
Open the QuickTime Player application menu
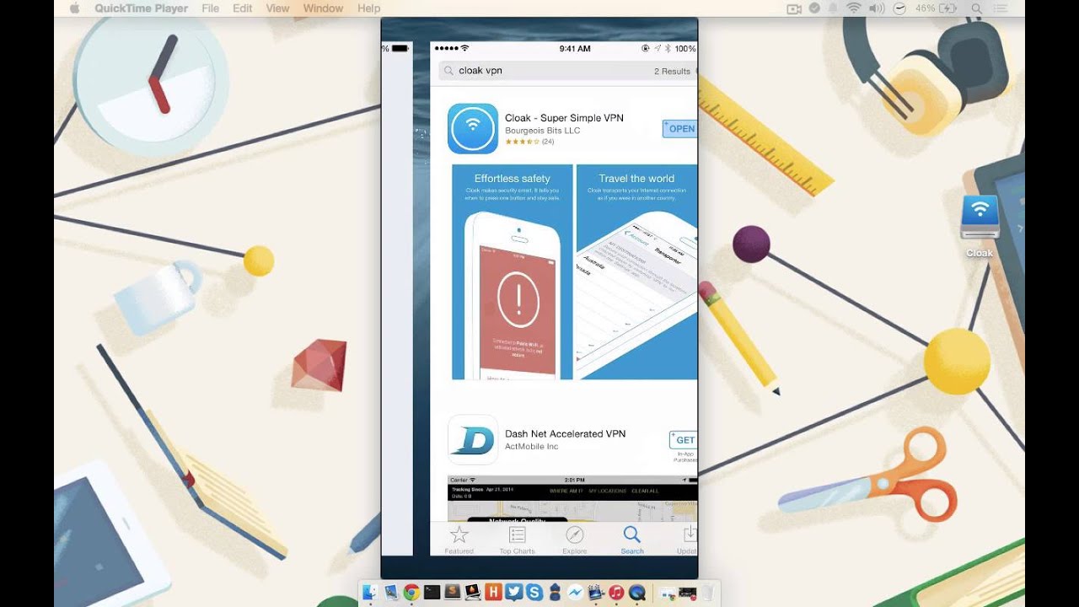142,8
